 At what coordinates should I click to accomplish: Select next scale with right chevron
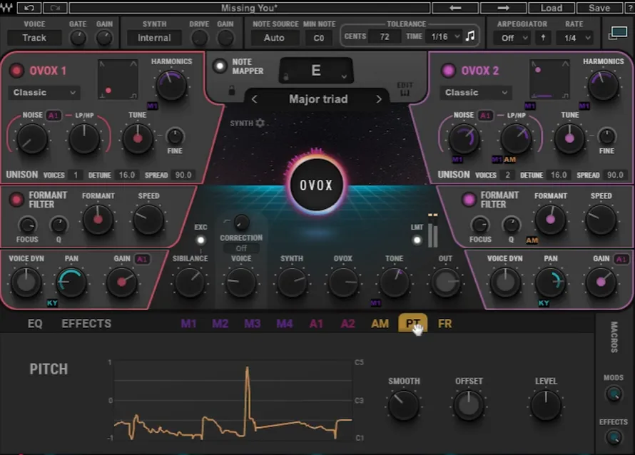click(379, 99)
